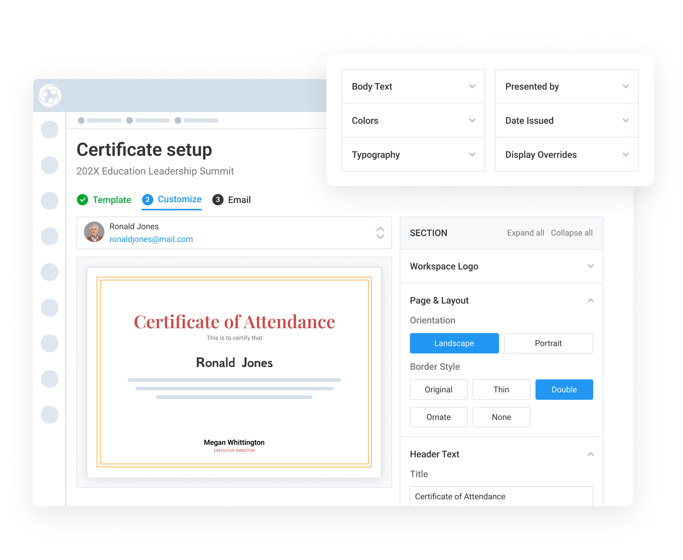Click ronaldjones@mail.com email link
The height and width of the screenshot is (560, 683).
151,239
